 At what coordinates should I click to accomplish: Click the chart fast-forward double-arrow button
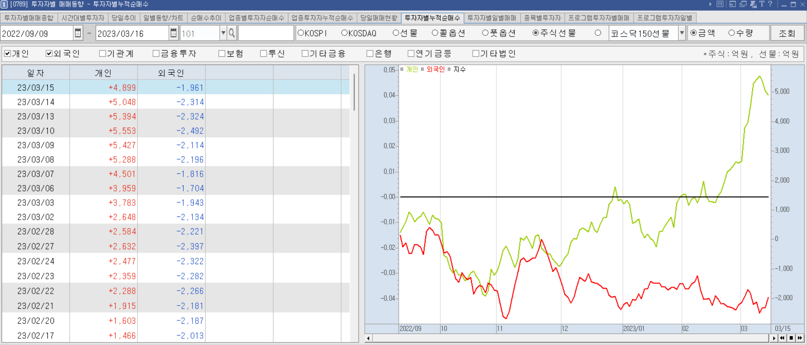click(800, 338)
